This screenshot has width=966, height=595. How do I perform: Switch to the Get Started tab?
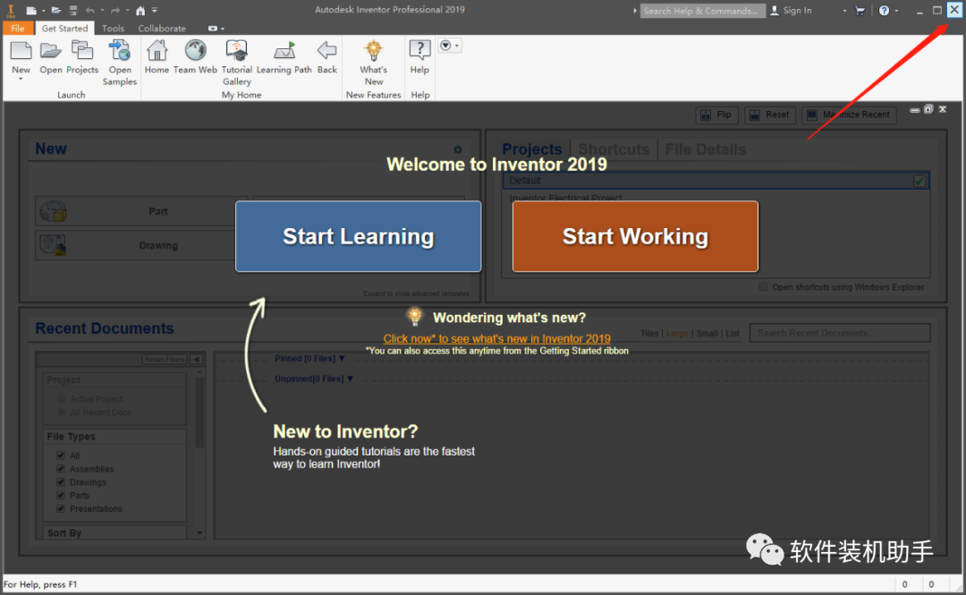tap(64, 29)
